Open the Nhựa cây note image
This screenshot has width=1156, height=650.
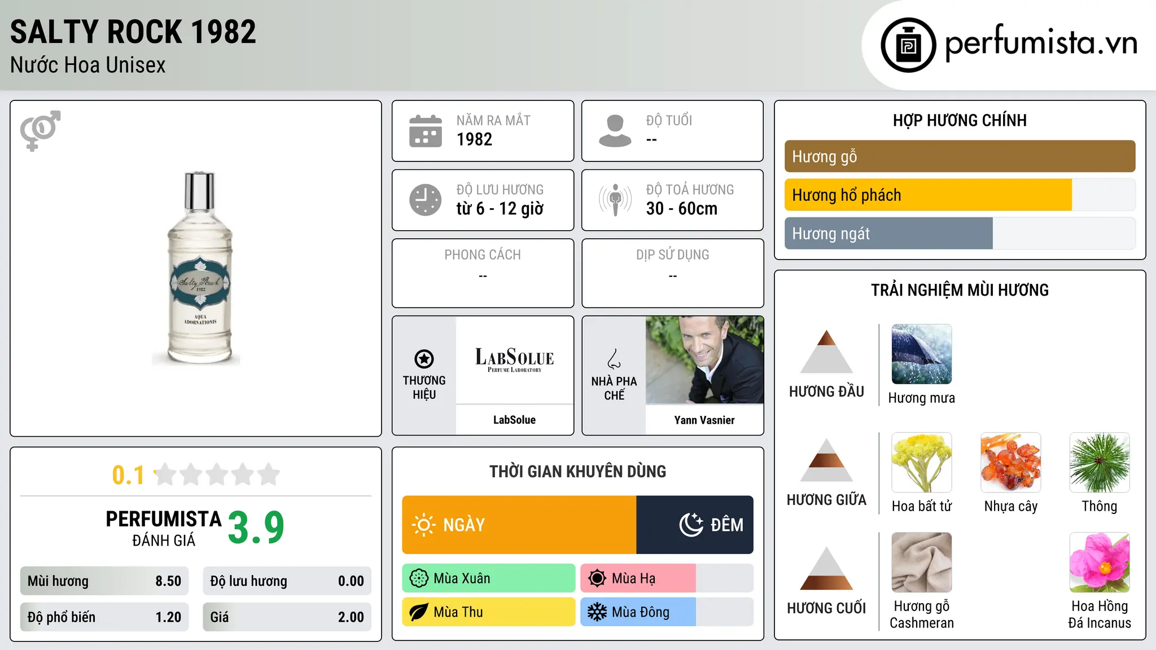point(1011,463)
